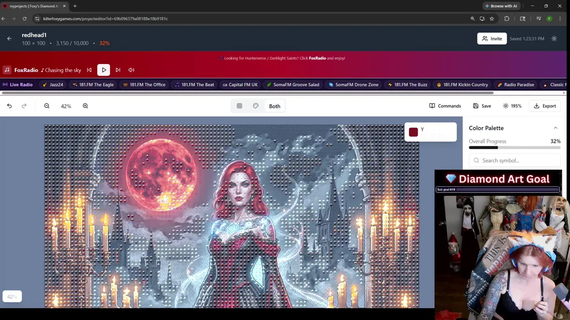The width and height of the screenshot is (570, 320).
Task: Click the install app icon in address bar
Action: pos(482,19)
